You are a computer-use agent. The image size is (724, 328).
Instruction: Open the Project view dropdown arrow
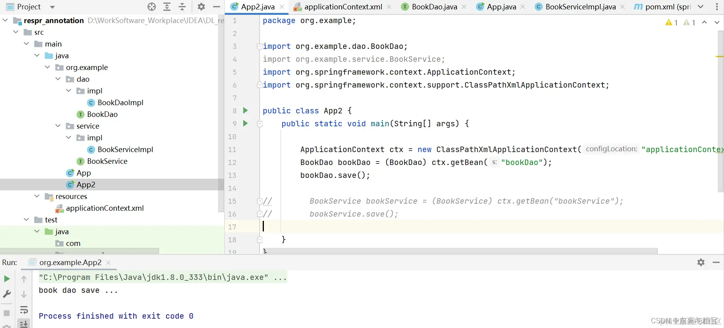(52, 7)
